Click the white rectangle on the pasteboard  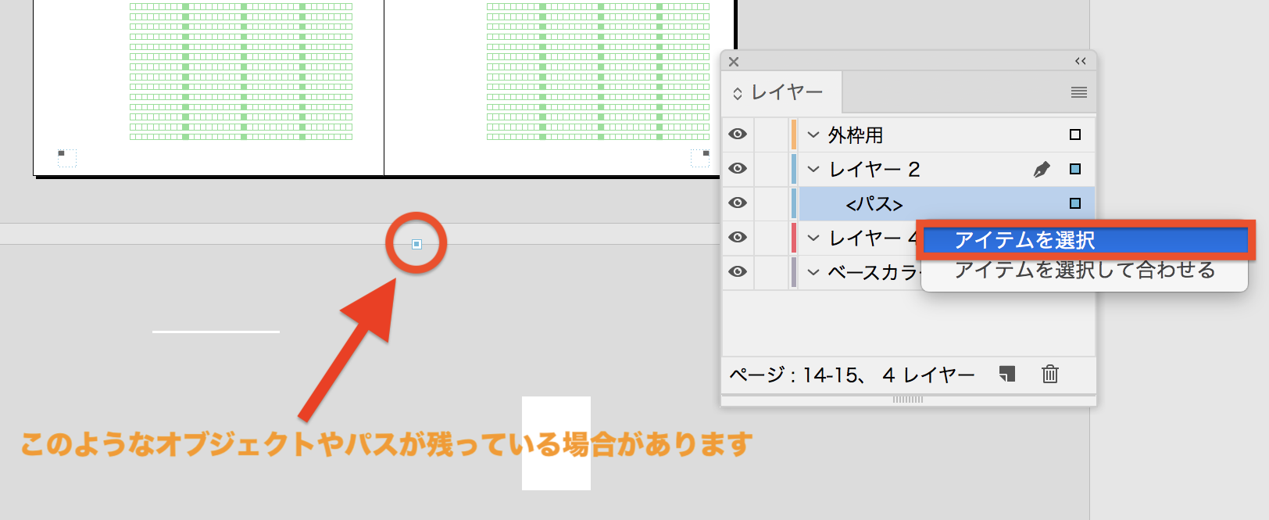pyautogui.click(x=556, y=443)
